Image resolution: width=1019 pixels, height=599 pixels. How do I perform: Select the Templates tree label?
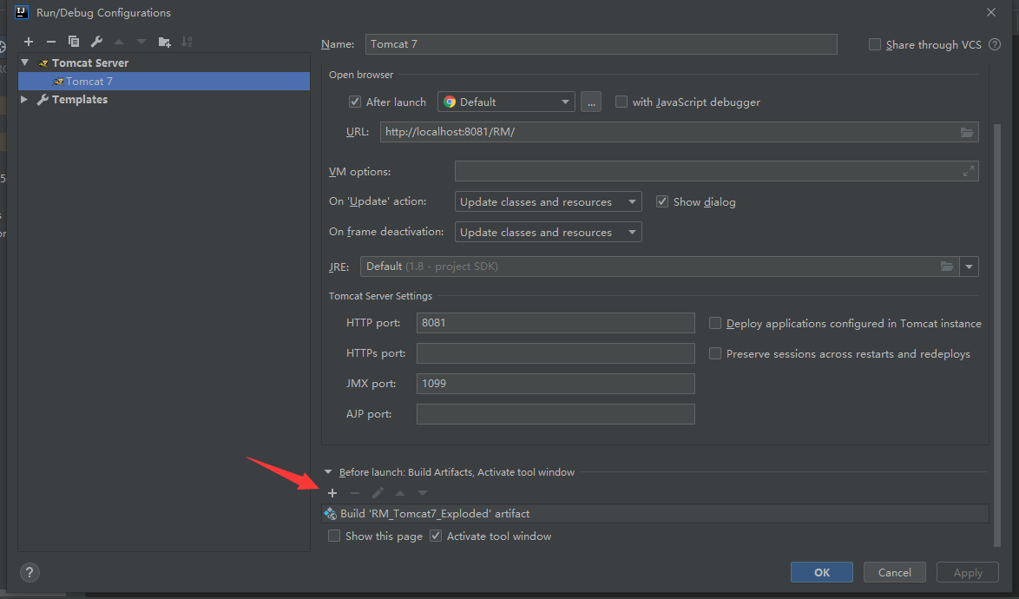click(x=80, y=100)
